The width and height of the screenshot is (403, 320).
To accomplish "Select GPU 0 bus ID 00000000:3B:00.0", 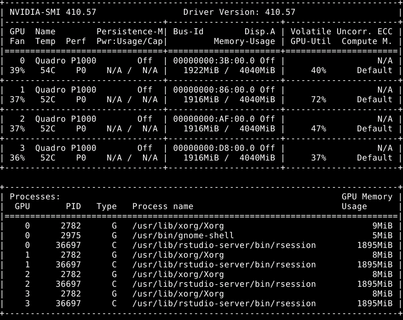I will 214,61.
